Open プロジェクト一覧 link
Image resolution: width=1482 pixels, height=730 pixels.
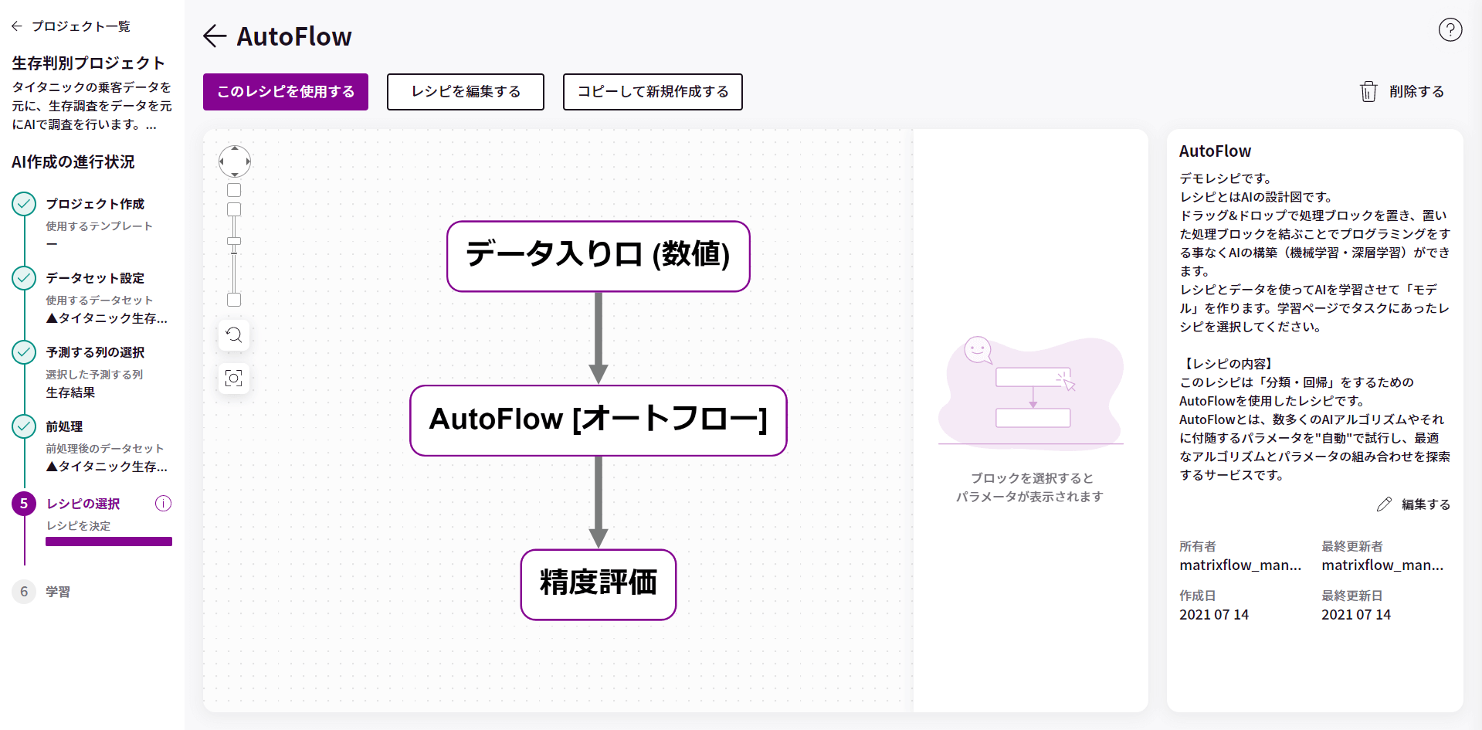click(81, 26)
